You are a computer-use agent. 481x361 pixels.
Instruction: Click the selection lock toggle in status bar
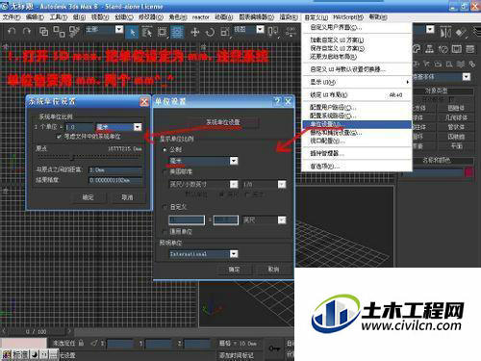pos(81,343)
